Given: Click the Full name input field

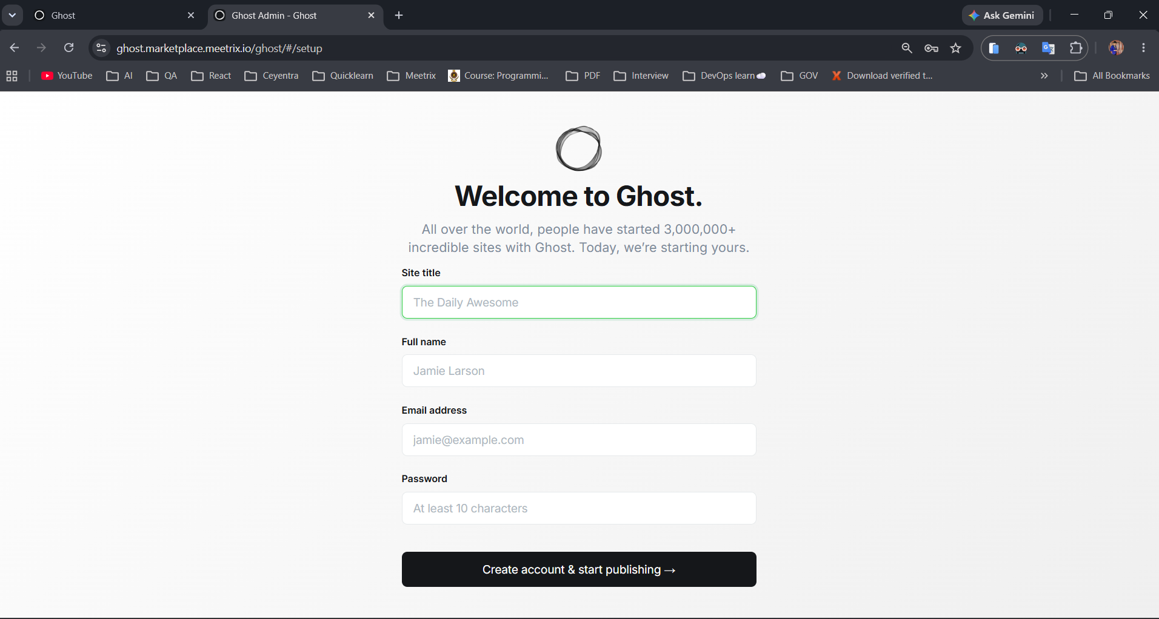Looking at the screenshot, I should click(579, 371).
